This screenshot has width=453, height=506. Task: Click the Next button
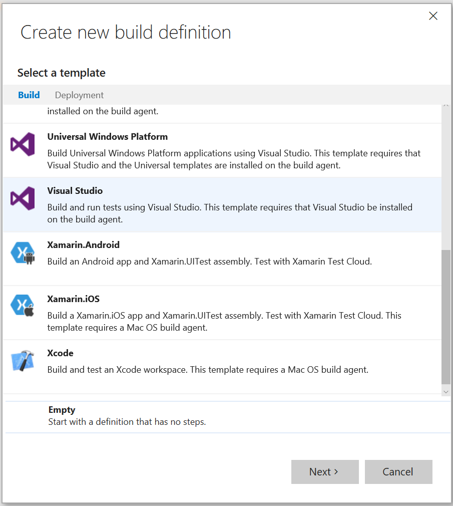click(325, 472)
